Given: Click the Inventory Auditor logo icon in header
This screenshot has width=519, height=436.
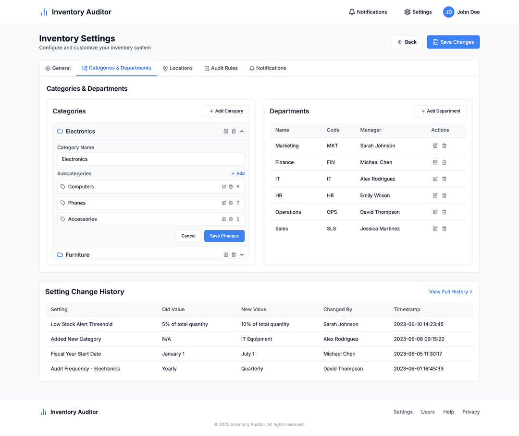Looking at the screenshot, I should (x=44, y=12).
